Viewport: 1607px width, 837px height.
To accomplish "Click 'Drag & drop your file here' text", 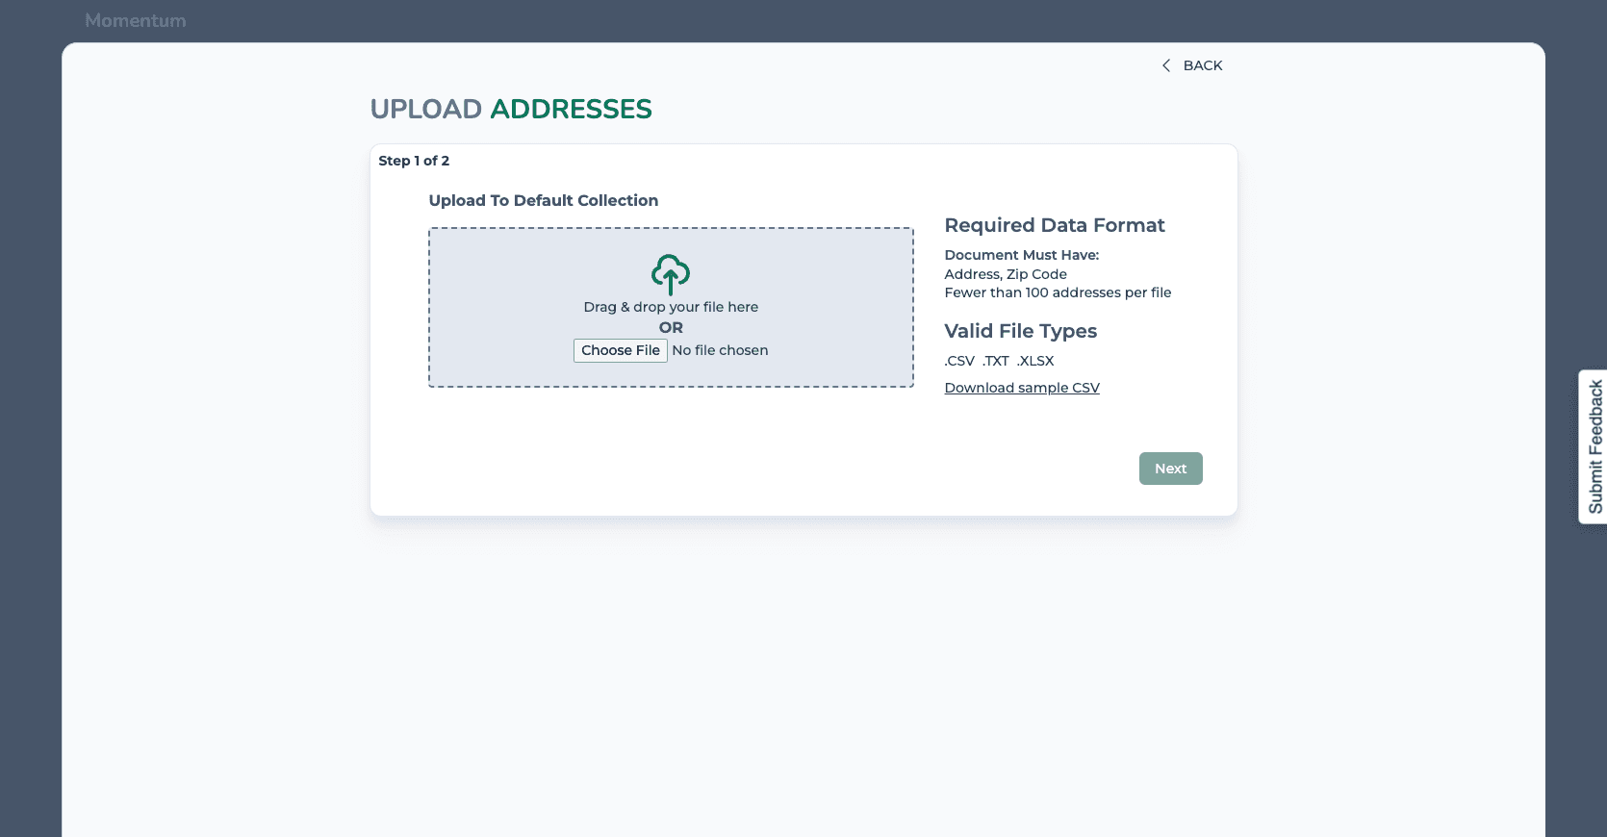I will tap(671, 307).
